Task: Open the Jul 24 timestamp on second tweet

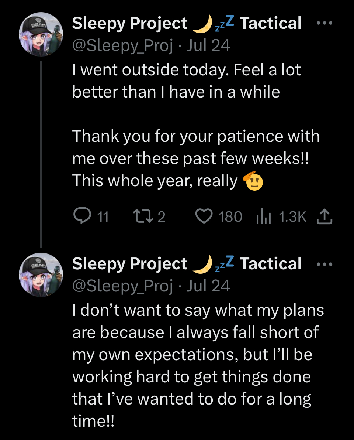Action: 208,286
